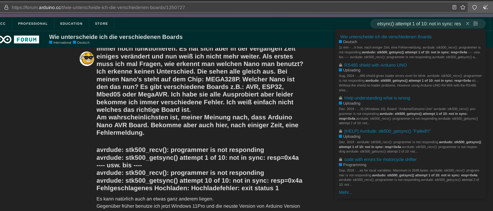Open result '[HELP] Avrdude: stk500_getsync() Failed!!!'
Image resolution: width=493 pixels, height=211 pixels.
(x=387, y=131)
